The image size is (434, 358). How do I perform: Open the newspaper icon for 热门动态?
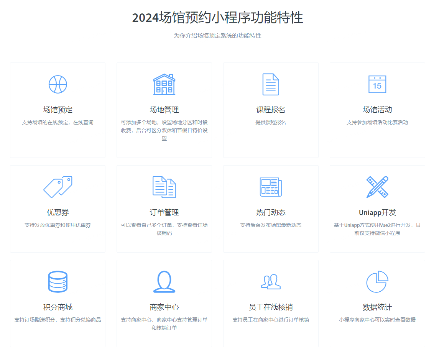tap(271, 187)
